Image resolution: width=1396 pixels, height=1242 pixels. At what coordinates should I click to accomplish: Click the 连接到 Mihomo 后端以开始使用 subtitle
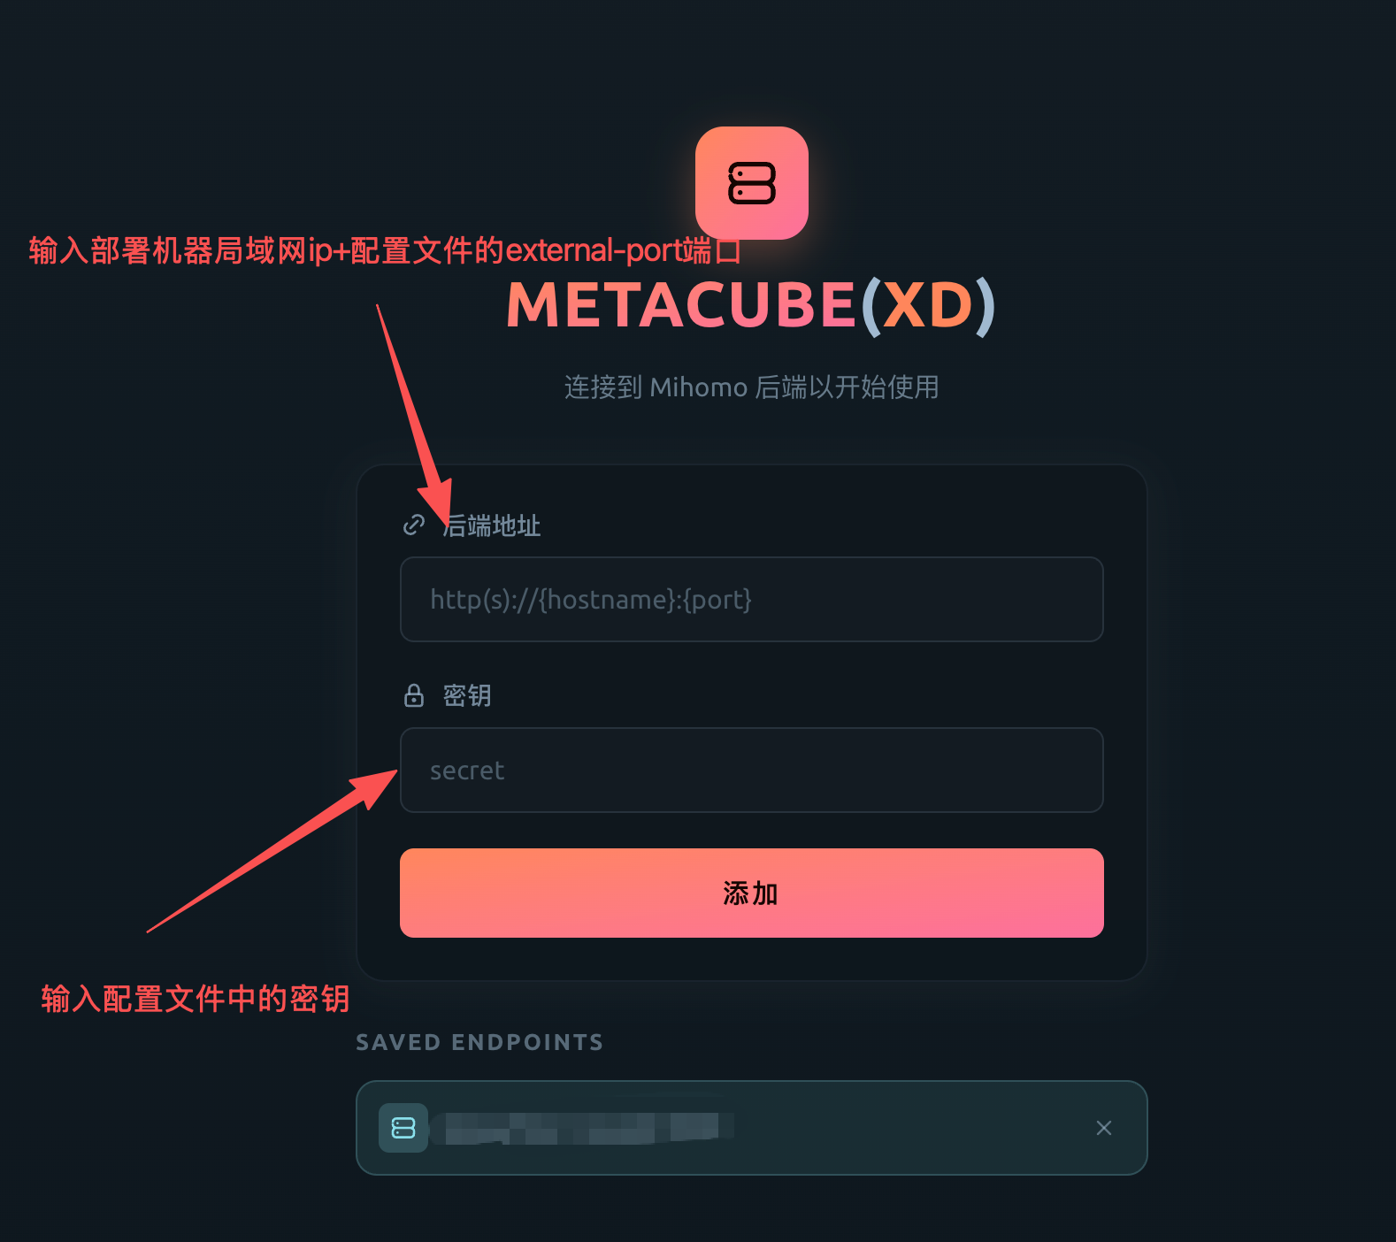click(752, 387)
